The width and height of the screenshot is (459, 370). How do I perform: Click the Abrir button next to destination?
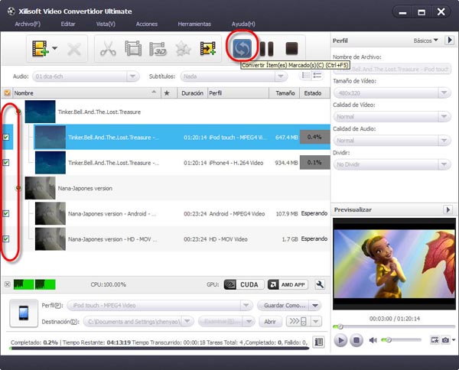[269, 321]
